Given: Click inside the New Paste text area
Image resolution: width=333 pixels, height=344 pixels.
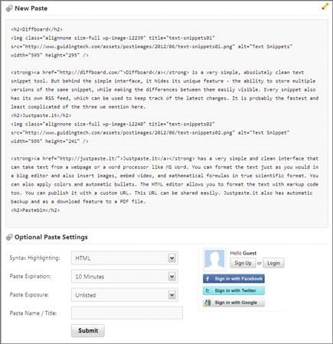Looking at the screenshot, I should point(167,124).
